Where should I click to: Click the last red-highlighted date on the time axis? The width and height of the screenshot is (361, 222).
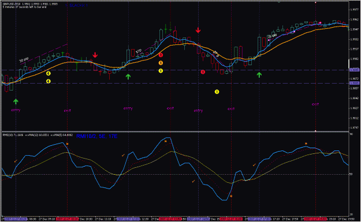pos(315,219)
